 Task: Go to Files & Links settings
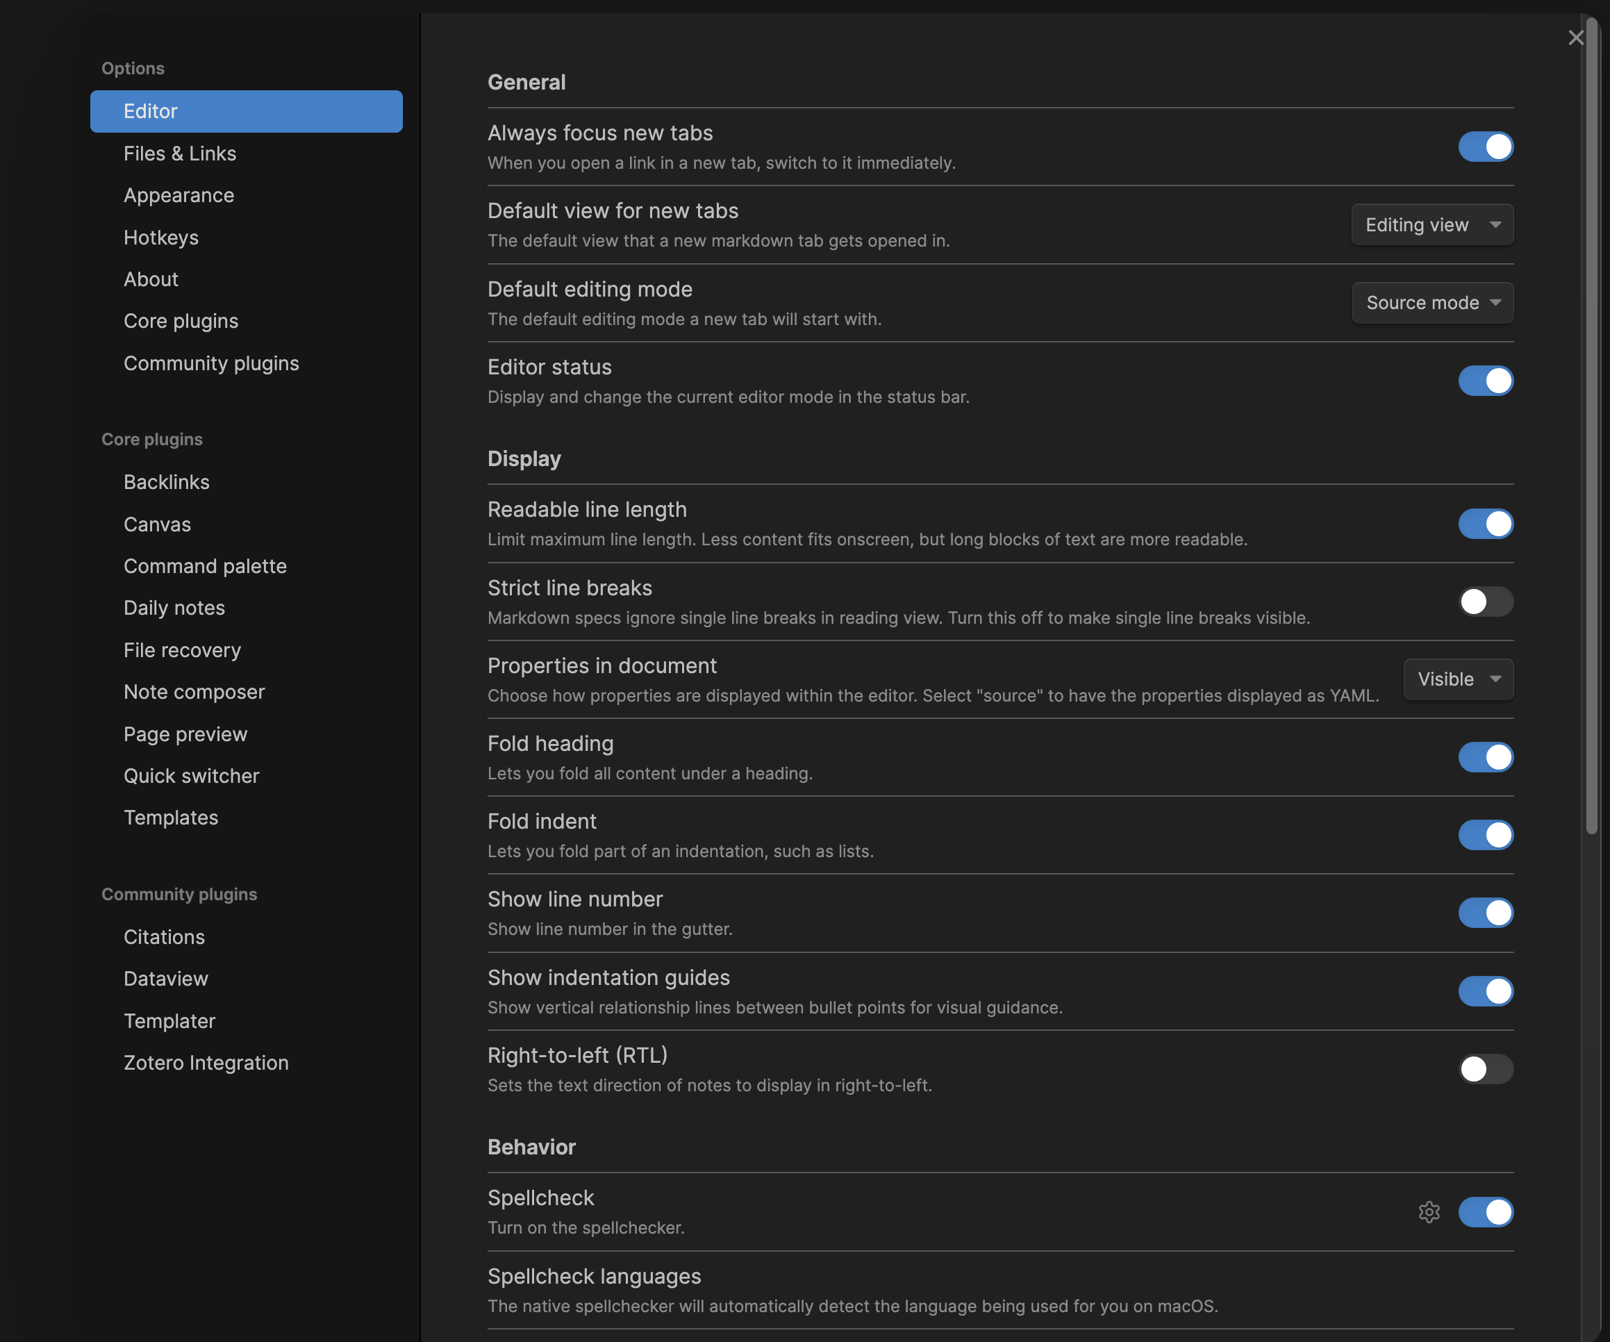point(179,154)
